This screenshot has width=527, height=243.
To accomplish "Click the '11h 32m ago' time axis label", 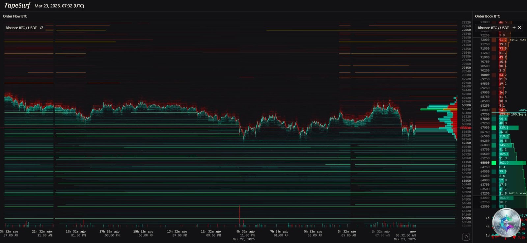I will tap(211, 231).
